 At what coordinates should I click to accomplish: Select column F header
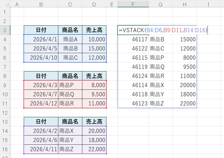tap(133, 4)
